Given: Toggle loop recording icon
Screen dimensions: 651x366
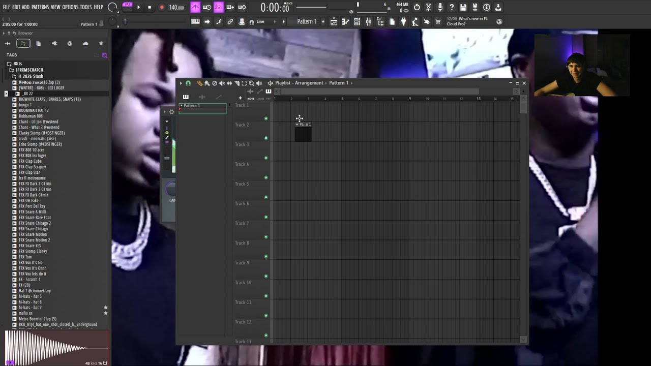Looking at the screenshot, I should 242,7.
